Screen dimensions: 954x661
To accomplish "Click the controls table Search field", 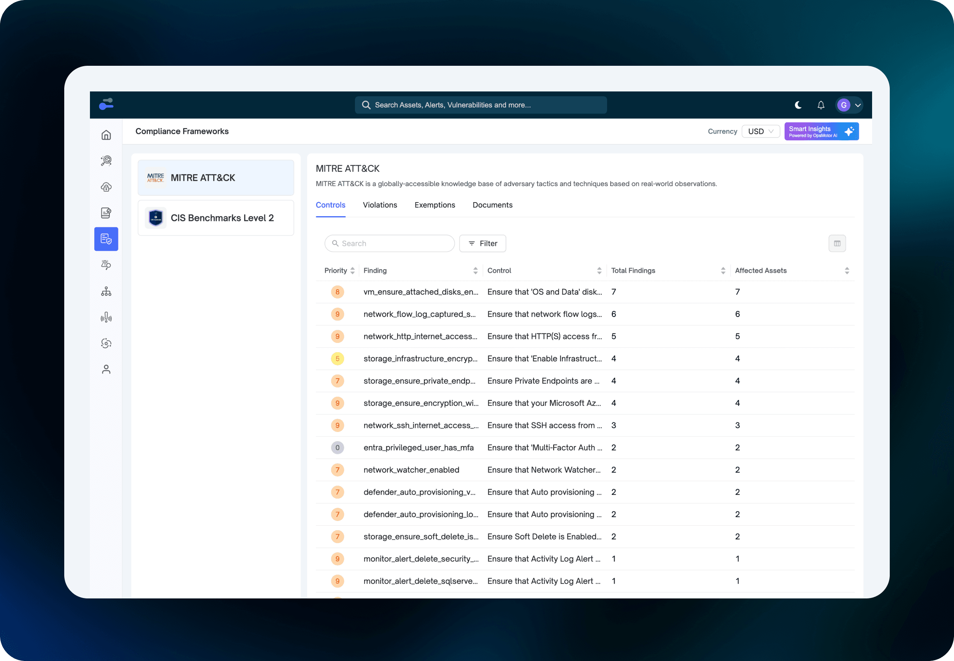I will tap(389, 243).
